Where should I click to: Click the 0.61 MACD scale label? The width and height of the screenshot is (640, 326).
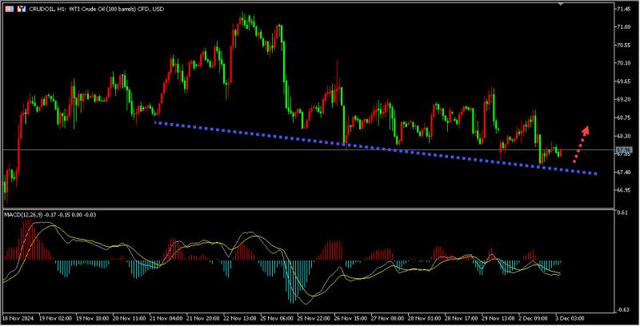tap(622, 213)
